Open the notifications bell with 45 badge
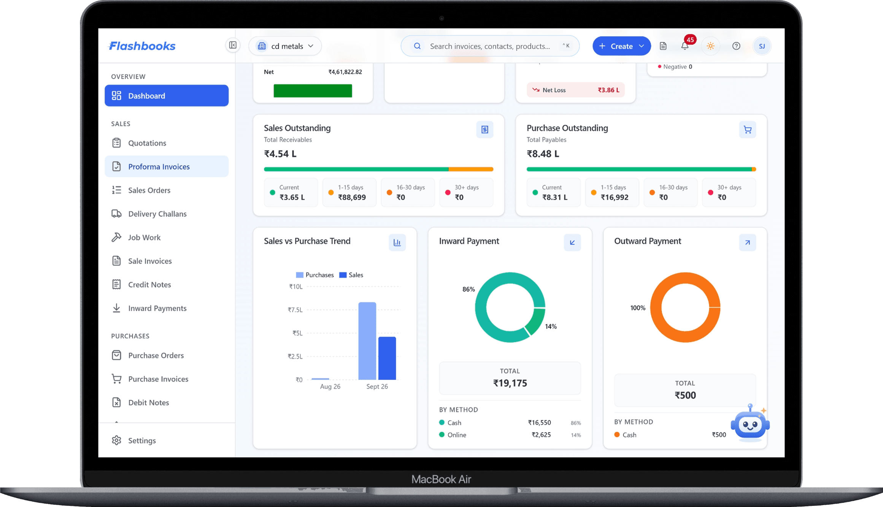The image size is (883, 507). click(685, 46)
